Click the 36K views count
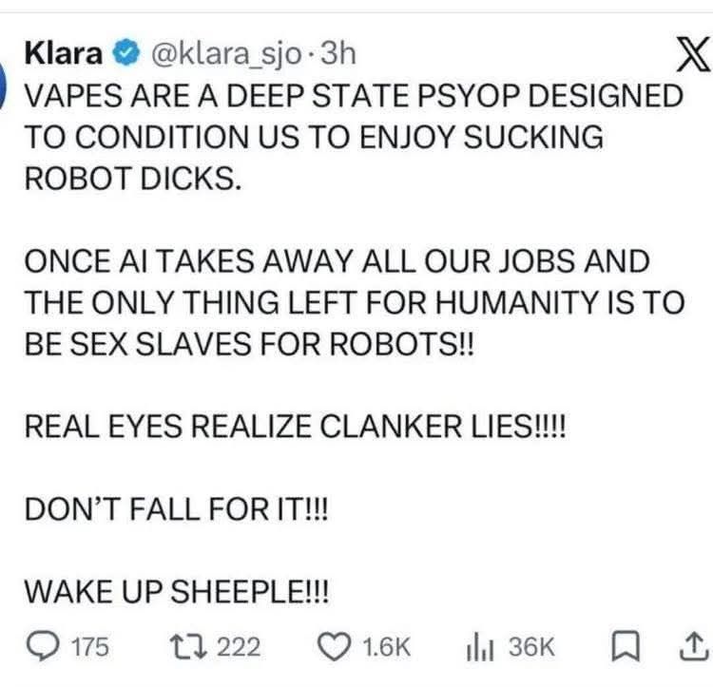This screenshot has width=713, height=687. point(531,647)
